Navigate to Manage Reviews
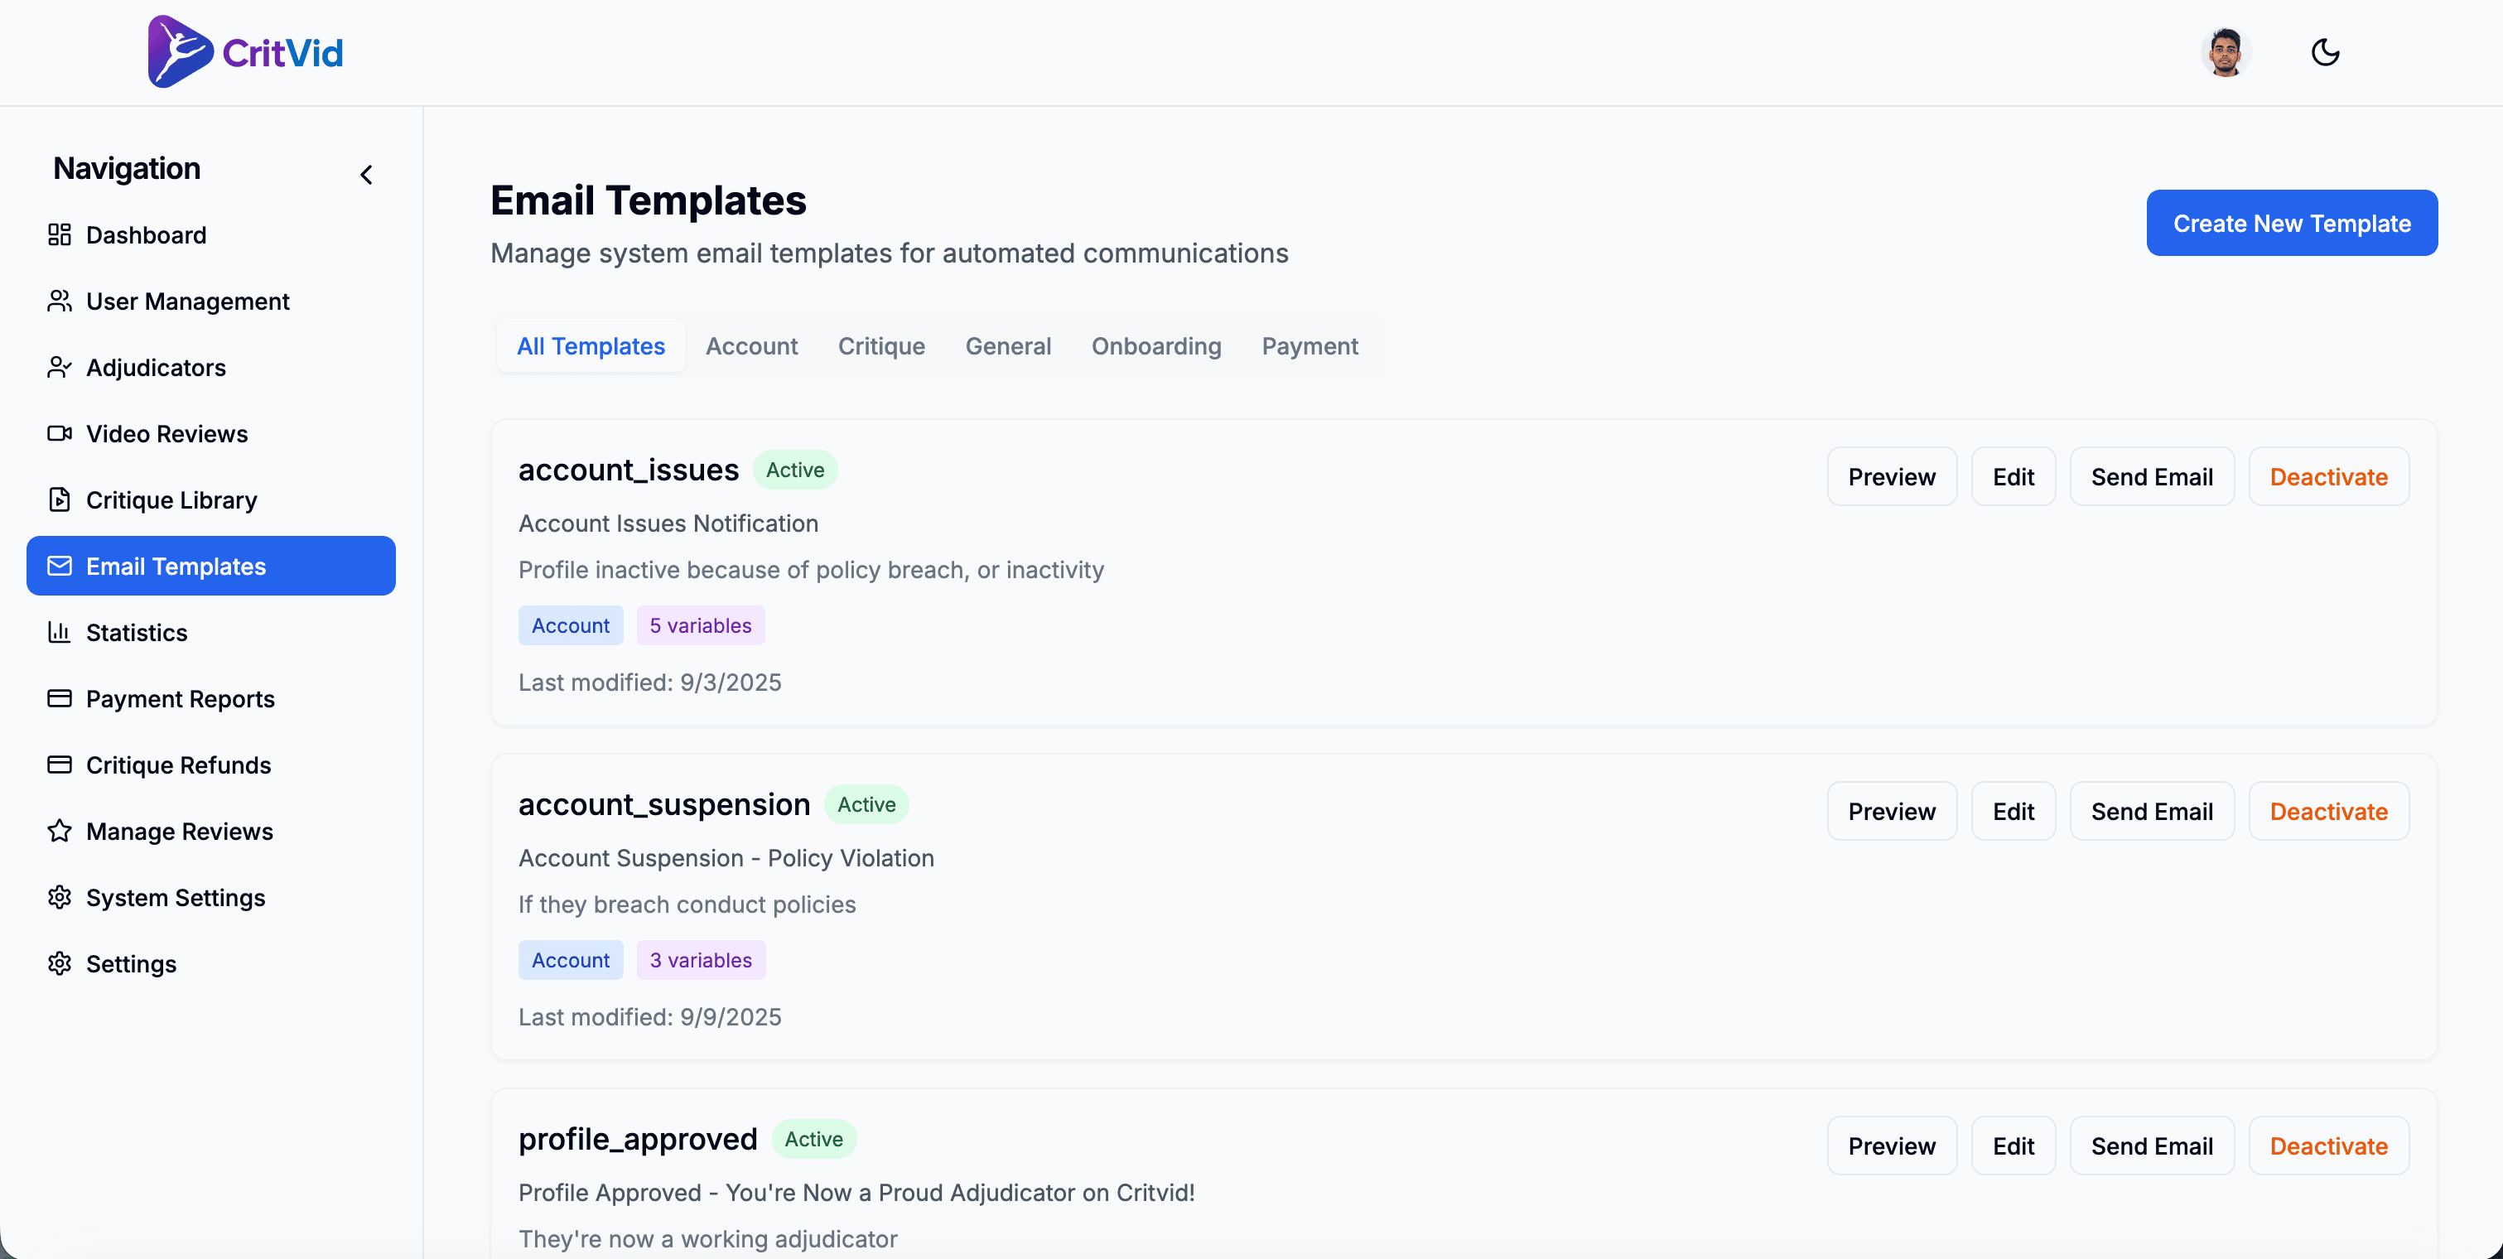The width and height of the screenshot is (2503, 1259). pyautogui.click(x=211, y=831)
